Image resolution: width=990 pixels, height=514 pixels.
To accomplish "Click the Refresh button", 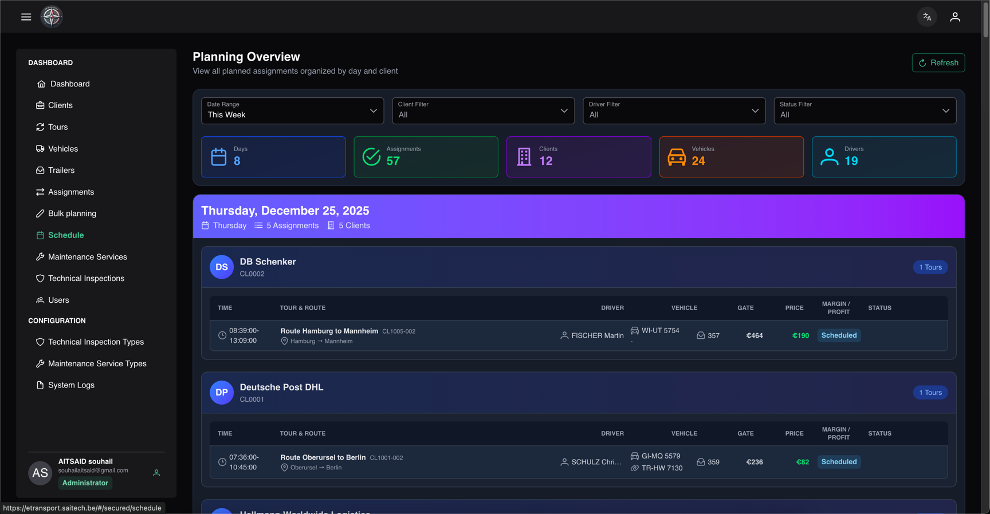I will [938, 63].
